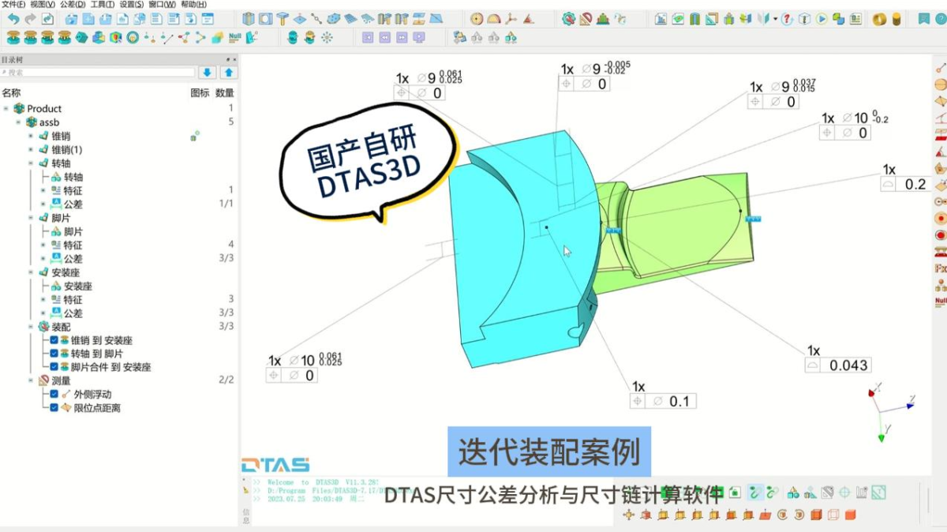Collapse the 安装座 part node
Screen dimensions: 947x532
coord(32,272)
